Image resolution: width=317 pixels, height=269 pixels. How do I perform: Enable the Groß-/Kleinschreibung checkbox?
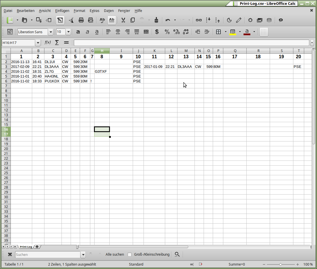click(130, 255)
